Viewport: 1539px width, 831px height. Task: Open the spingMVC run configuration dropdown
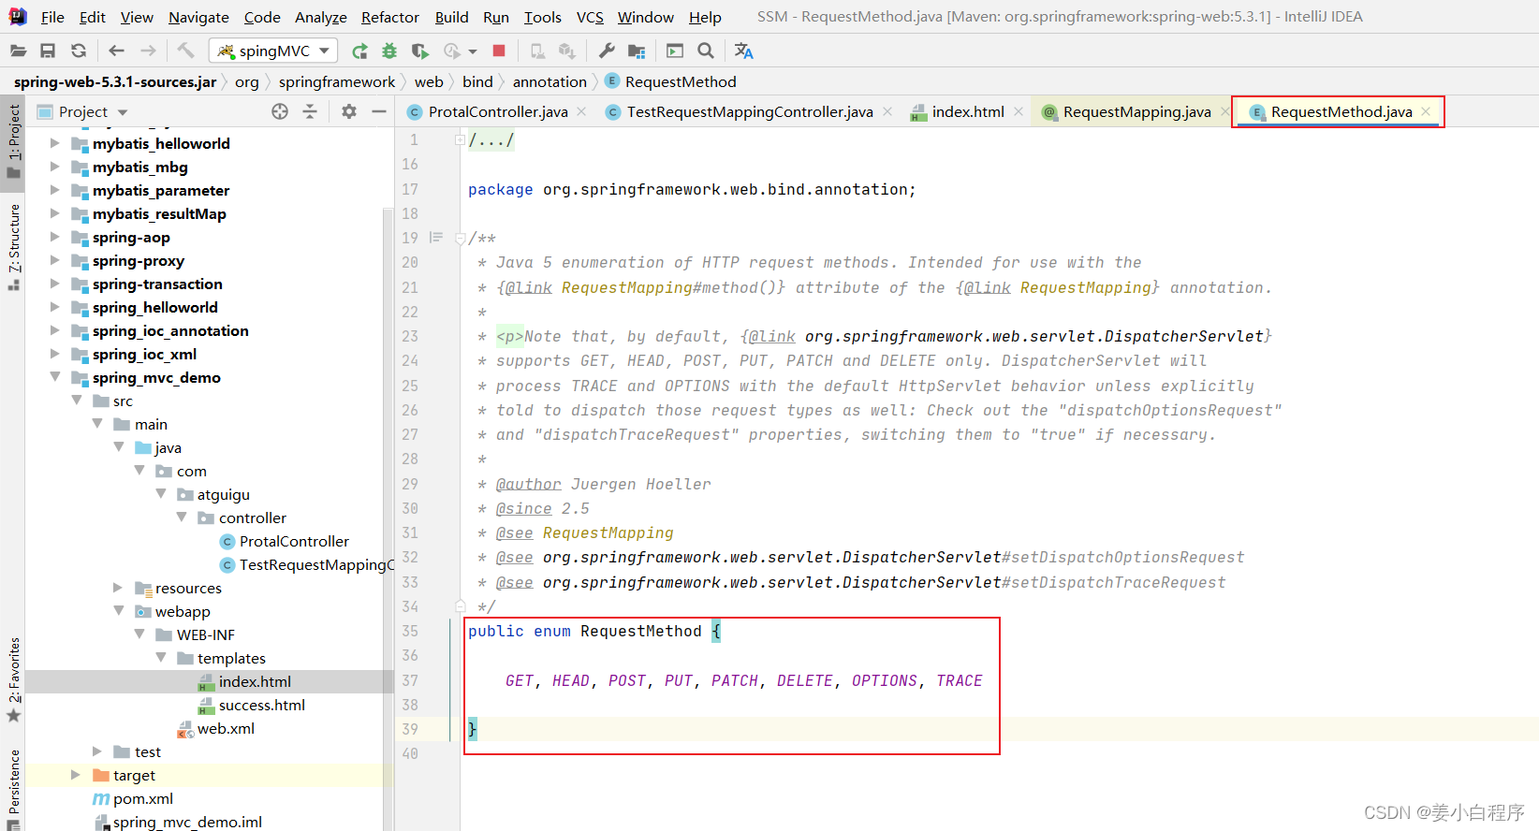[x=273, y=51]
